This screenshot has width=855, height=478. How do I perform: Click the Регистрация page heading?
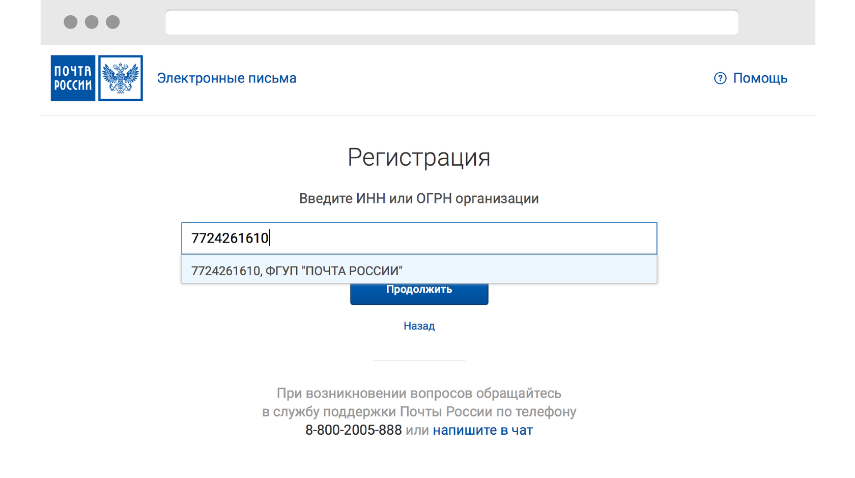419,157
